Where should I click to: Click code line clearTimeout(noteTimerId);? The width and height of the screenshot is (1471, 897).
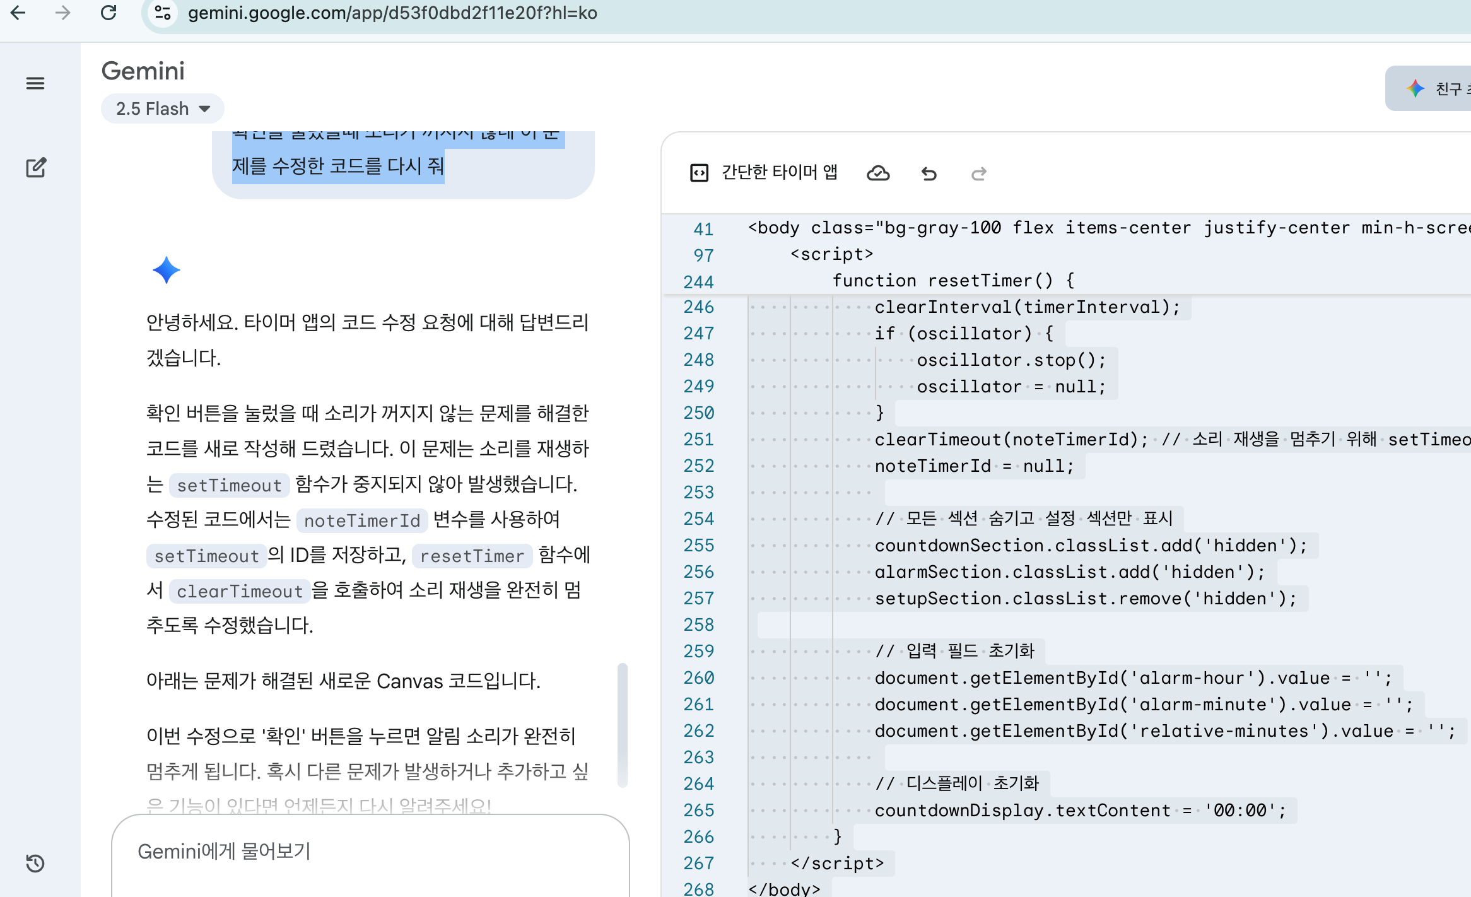tap(1011, 440)
